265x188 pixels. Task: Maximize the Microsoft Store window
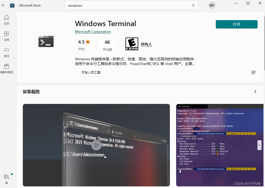248,3
